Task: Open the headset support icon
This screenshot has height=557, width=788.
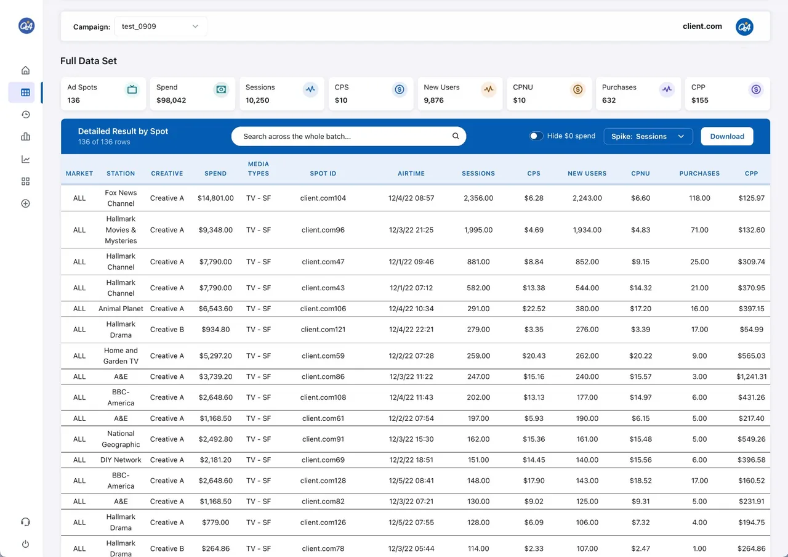Action: [25, 522]
